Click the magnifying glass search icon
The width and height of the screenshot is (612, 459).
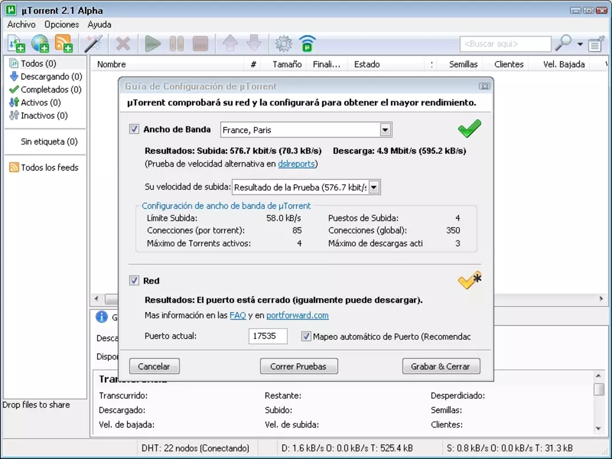[563, 43]
